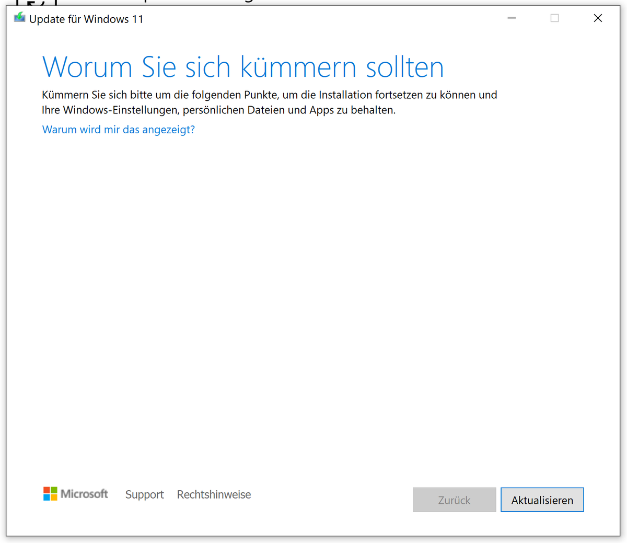
Task: Open 'Warum wird mir das angezeigt?' link
Action: [x=119, y=129]
